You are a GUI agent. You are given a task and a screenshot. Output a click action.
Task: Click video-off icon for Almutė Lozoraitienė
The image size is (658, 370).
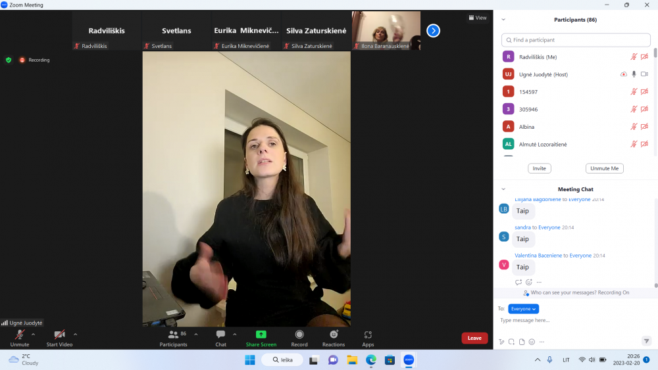(645, 144)
